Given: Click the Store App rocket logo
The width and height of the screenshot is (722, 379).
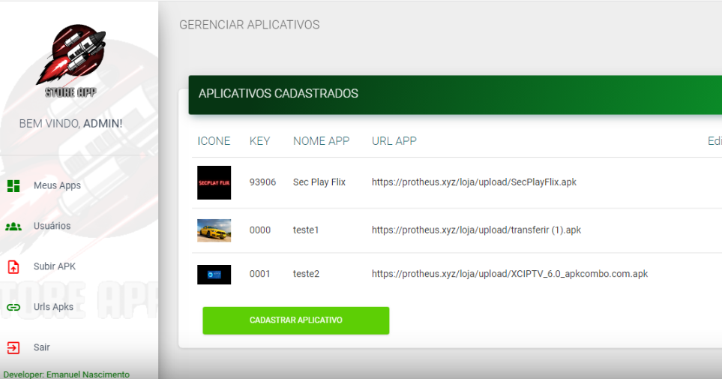Looking at the screenshot, I should pyautogui.click(x=71, y=60).
